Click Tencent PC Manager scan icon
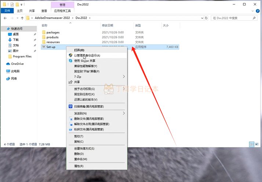Screen dimensions: 262x182 (x=70, y=106)
